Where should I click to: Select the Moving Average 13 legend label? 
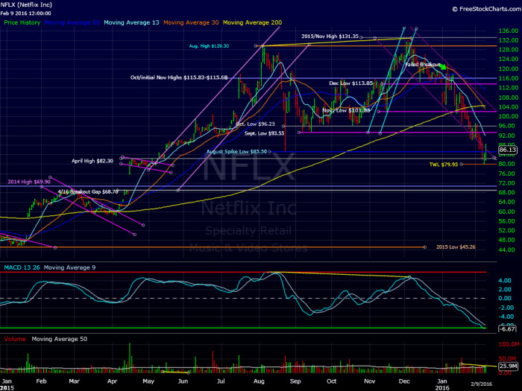131,22
